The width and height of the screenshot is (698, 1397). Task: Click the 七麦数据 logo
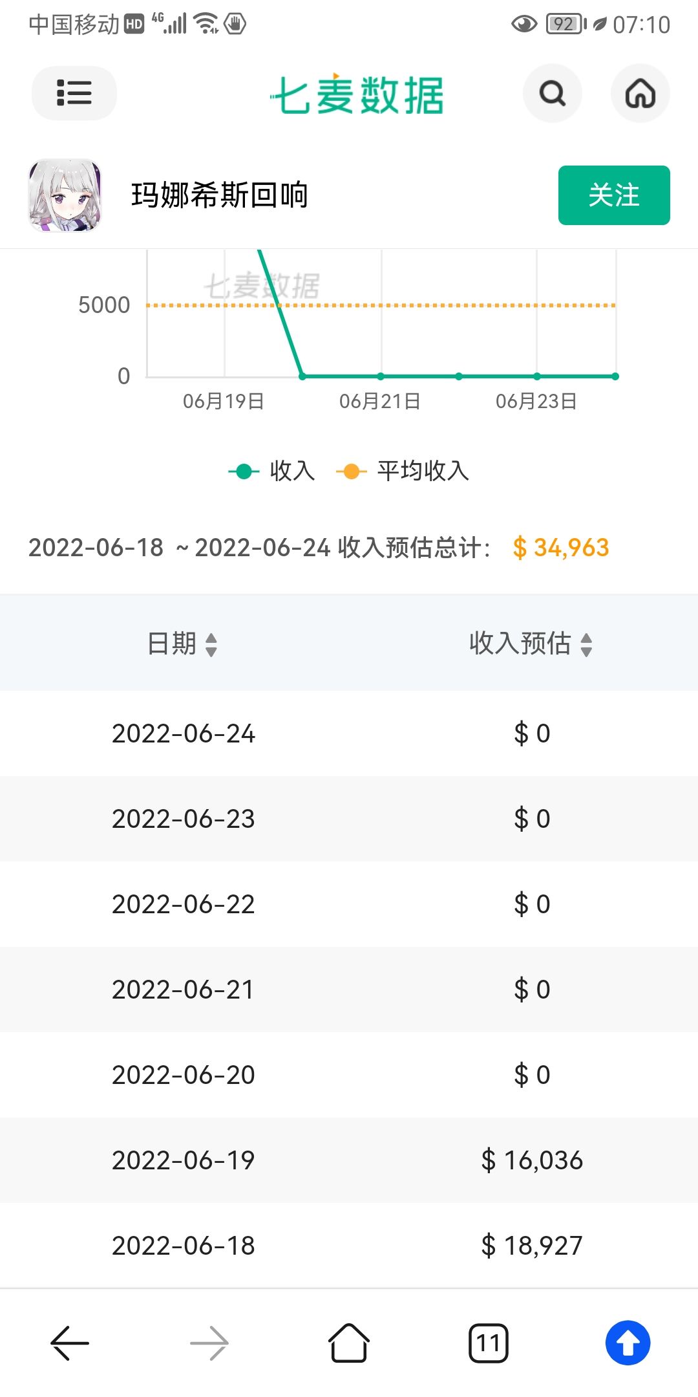click(x=357, y=95)
